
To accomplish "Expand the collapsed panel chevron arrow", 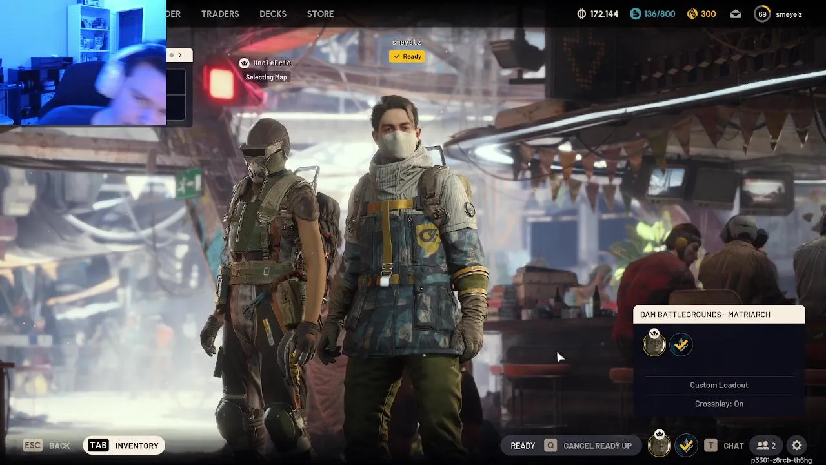I will click(x=180, y=55).
